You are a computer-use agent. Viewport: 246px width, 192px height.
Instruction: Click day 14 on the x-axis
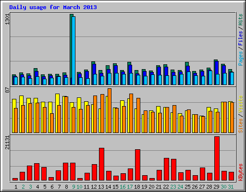[x=108, y=187]
